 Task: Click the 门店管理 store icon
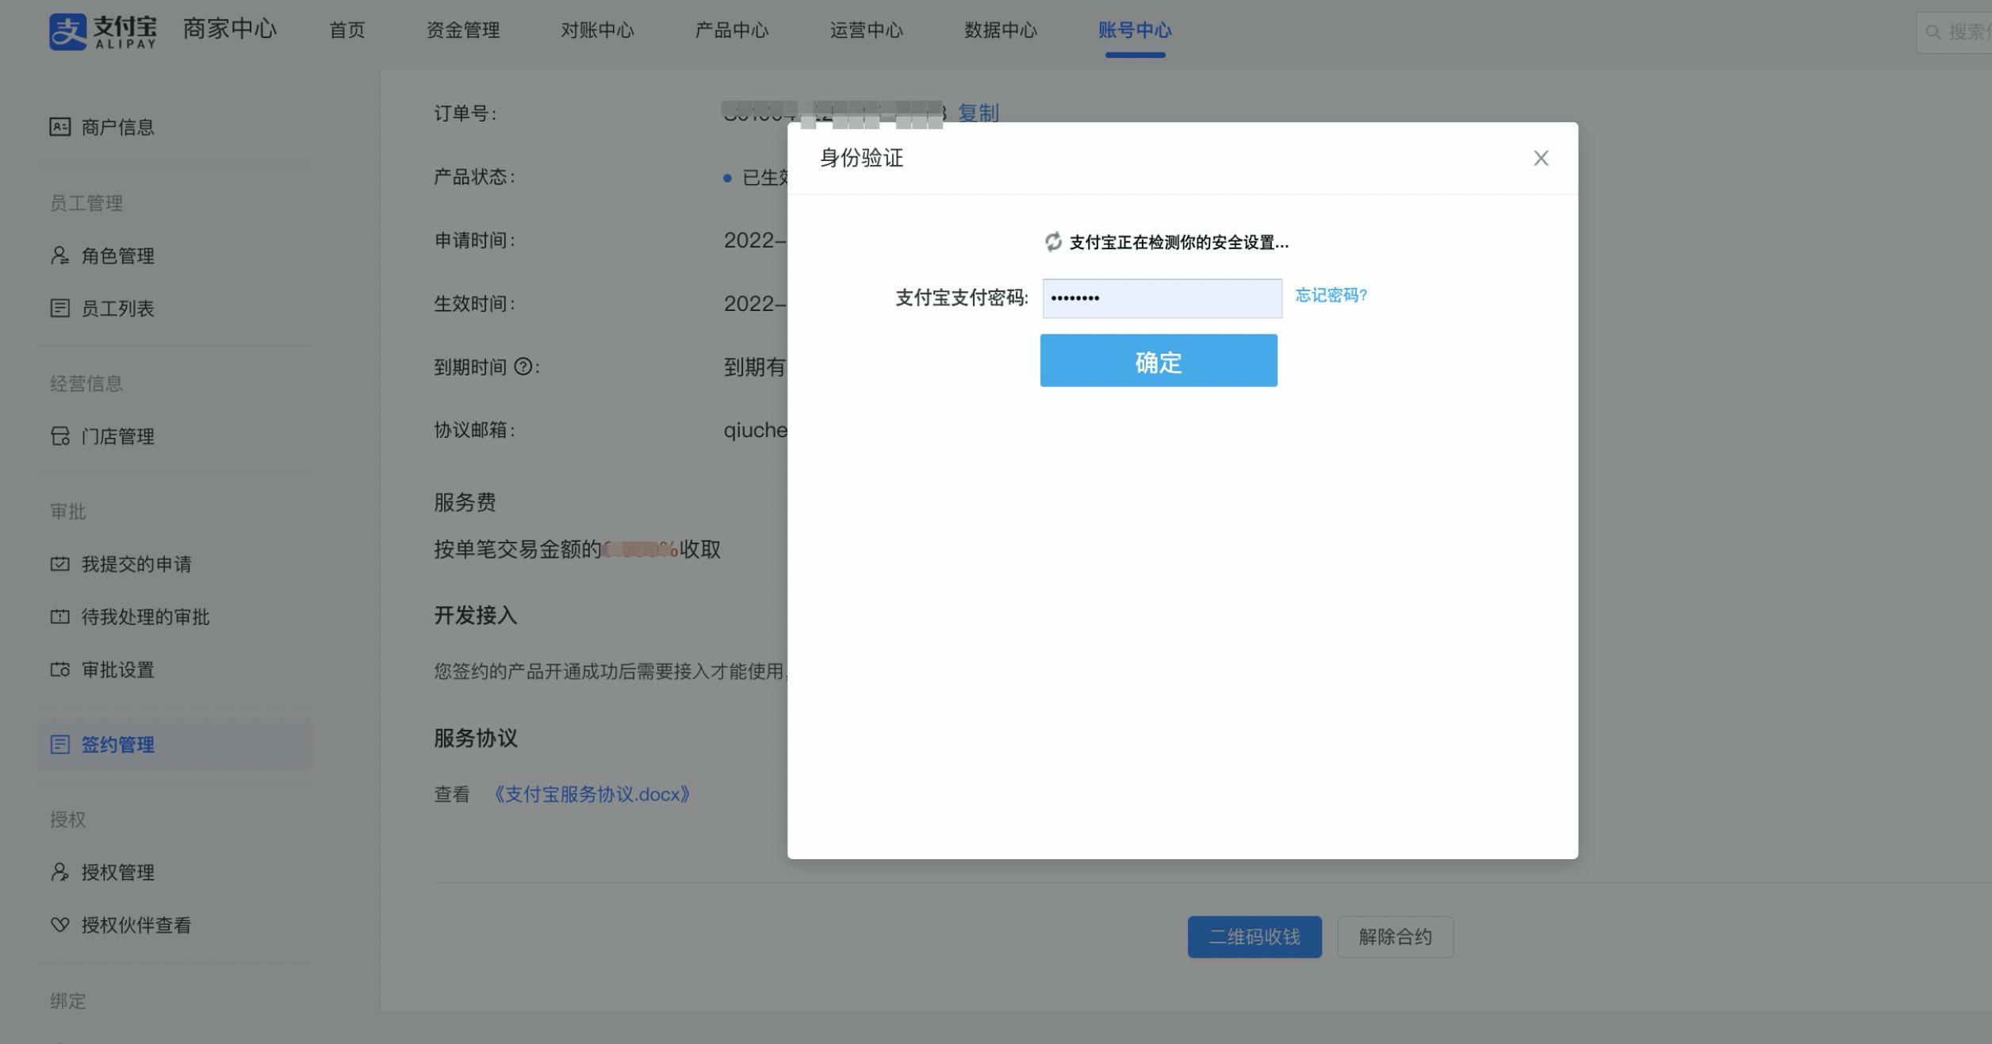(x=59, y=436)
